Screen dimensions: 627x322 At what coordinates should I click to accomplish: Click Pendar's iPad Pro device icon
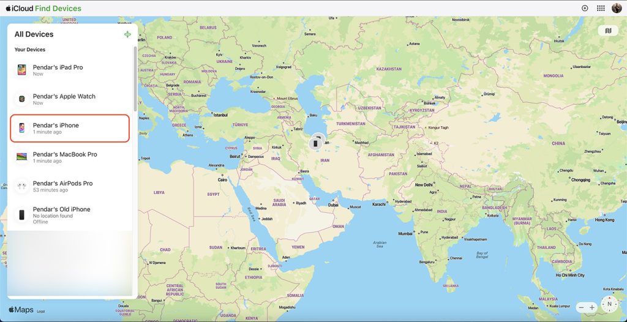[22, 70]
